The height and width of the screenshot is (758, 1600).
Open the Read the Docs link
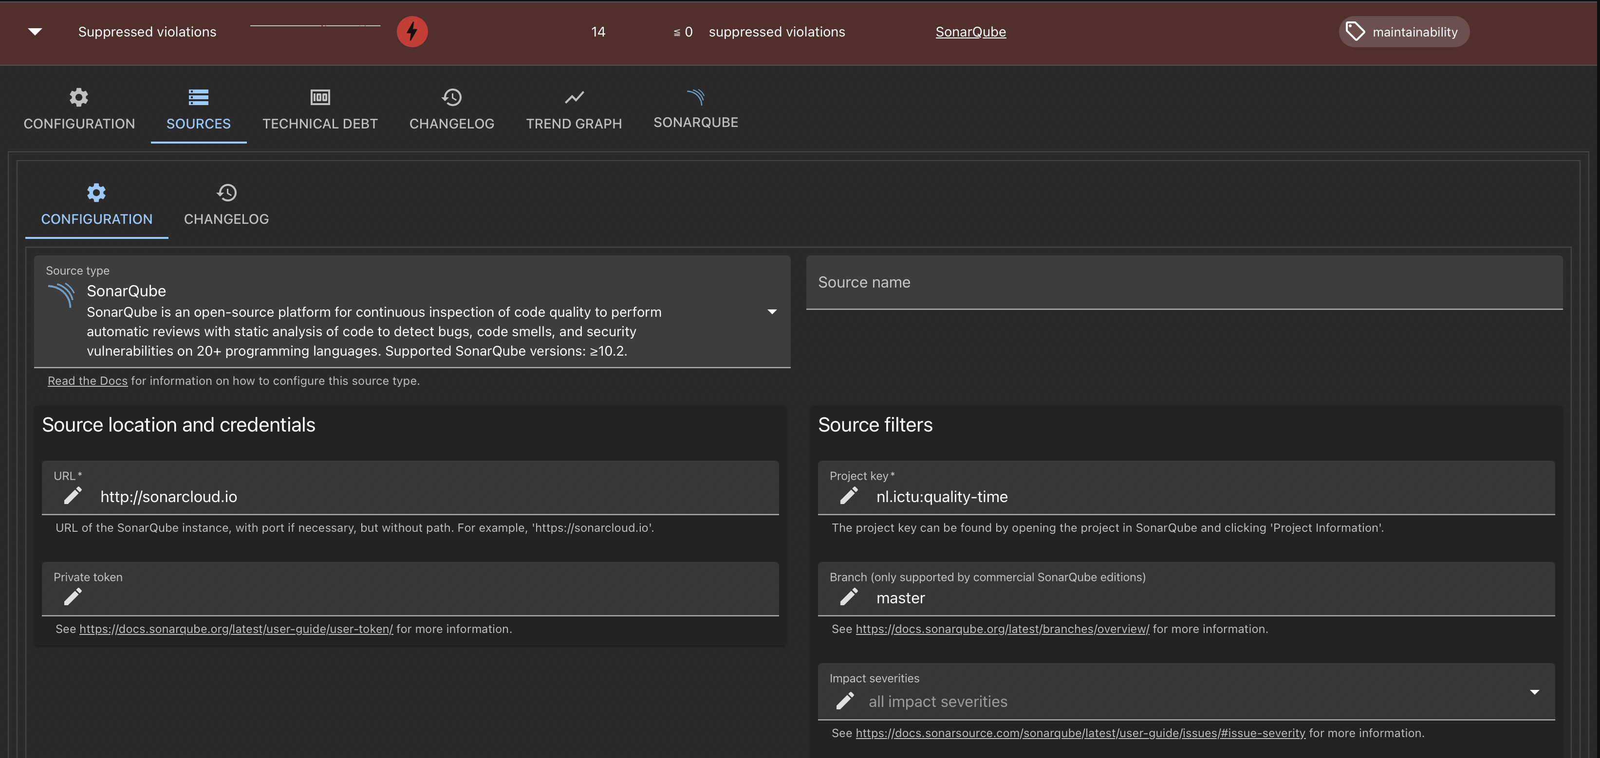tap(88, 380)
